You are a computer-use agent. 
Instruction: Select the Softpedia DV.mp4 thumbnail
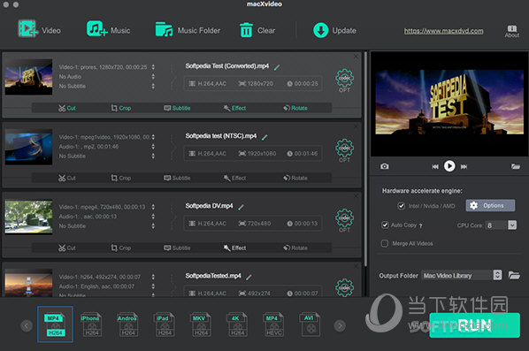click(x=28, y=217)
